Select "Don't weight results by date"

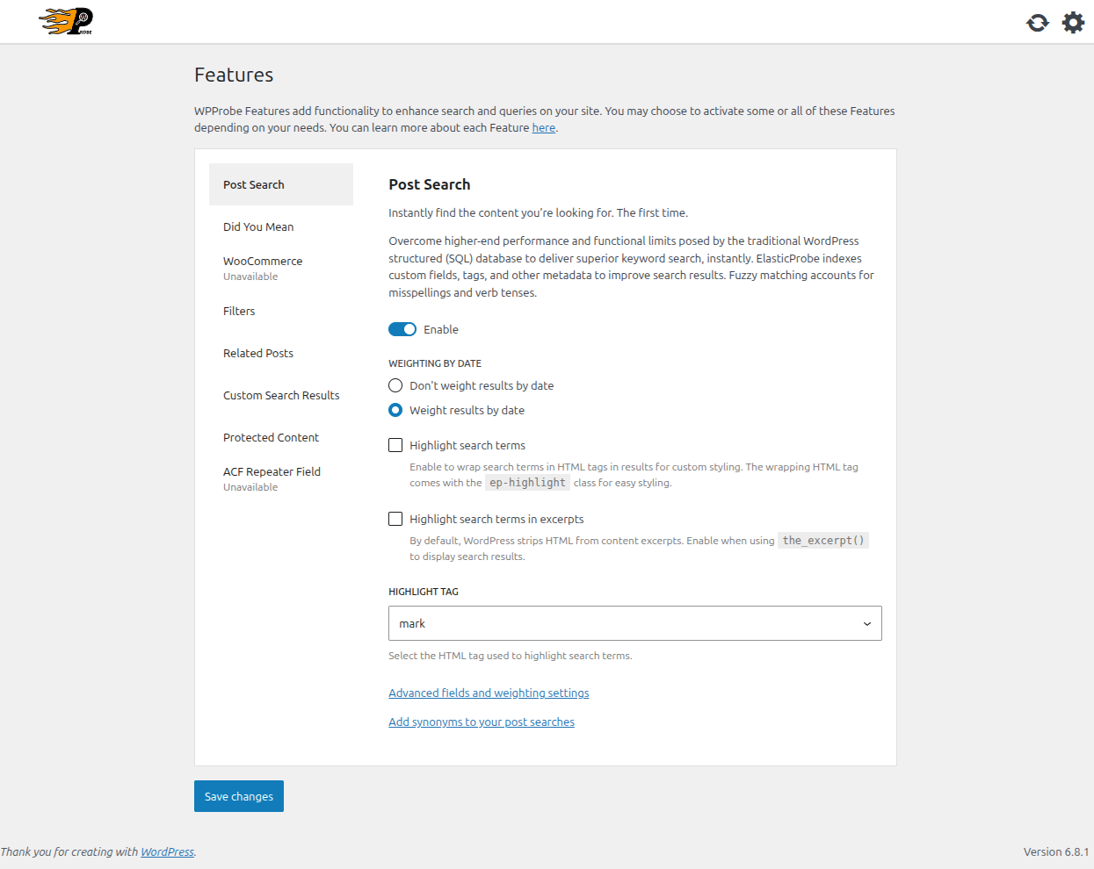coord(395,385)
